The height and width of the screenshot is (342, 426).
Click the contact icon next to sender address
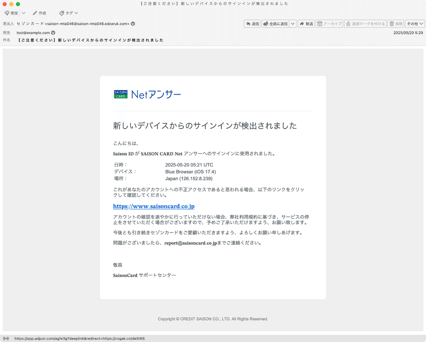(x=133, y=24)
